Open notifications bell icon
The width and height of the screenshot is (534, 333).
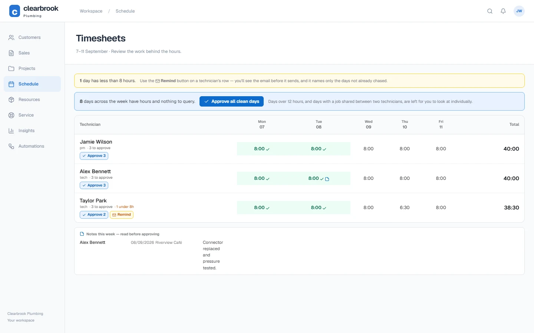[x=503, y=11]
